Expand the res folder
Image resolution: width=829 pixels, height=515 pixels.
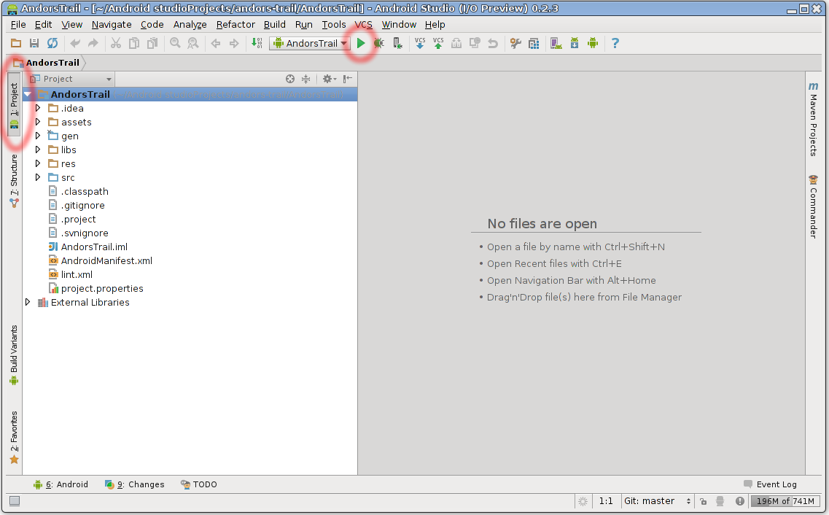point(38,163)
